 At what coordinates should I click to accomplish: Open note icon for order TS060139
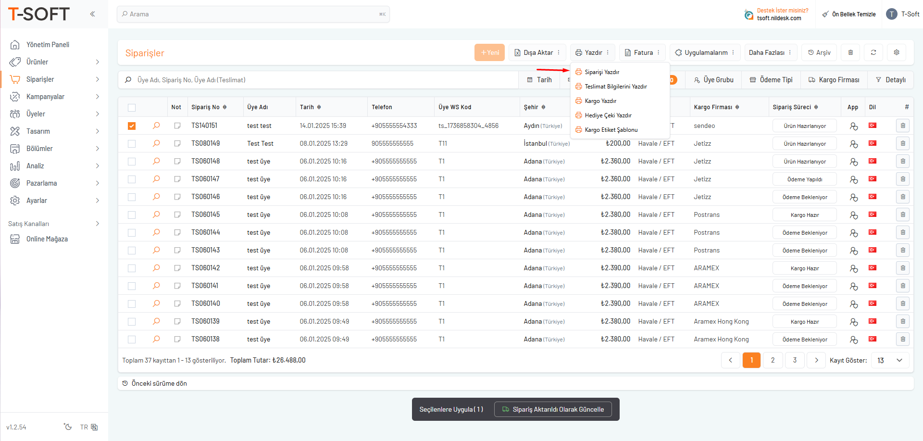click(x=177, y=321)
